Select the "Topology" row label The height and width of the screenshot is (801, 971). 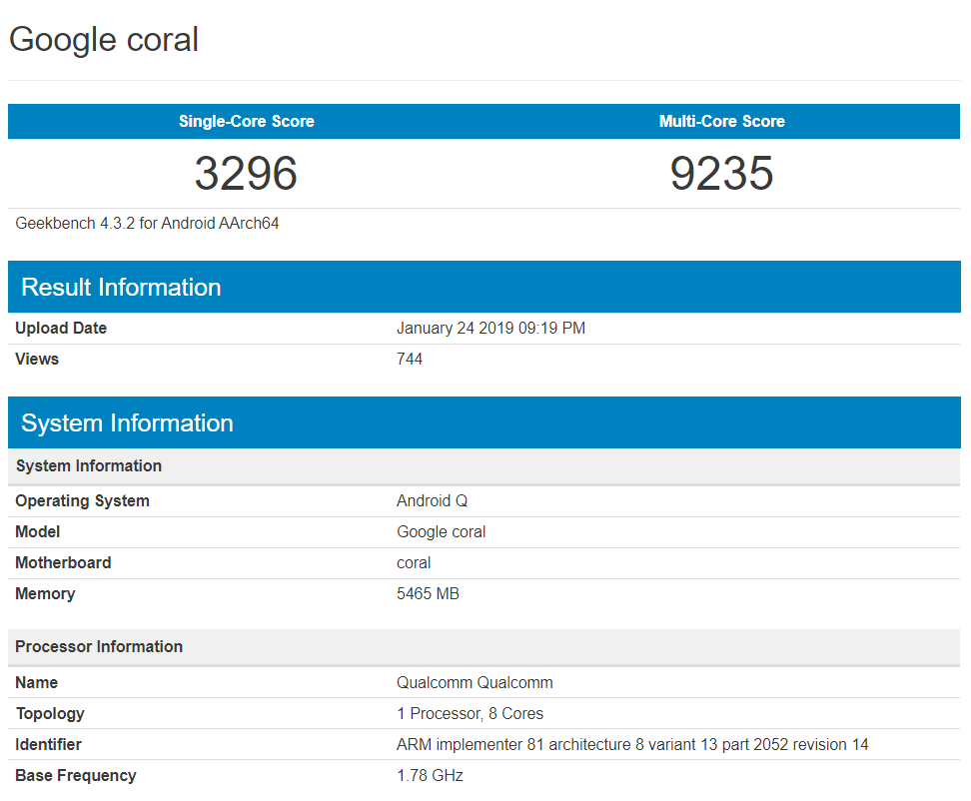point(50,714)
